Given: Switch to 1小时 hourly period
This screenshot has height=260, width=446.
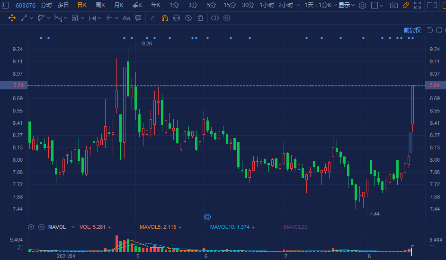Looking at the screenshot, I should (x=267, y=5).
